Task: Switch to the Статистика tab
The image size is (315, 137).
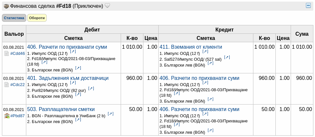Action: (14, 18)
